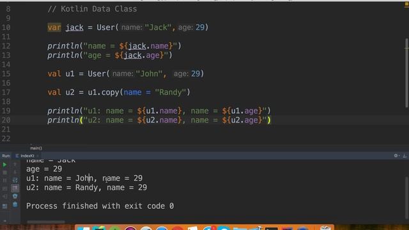The image size is (409, 230).
Task: Click jack.age in the second println
Action: click(141, 56)
